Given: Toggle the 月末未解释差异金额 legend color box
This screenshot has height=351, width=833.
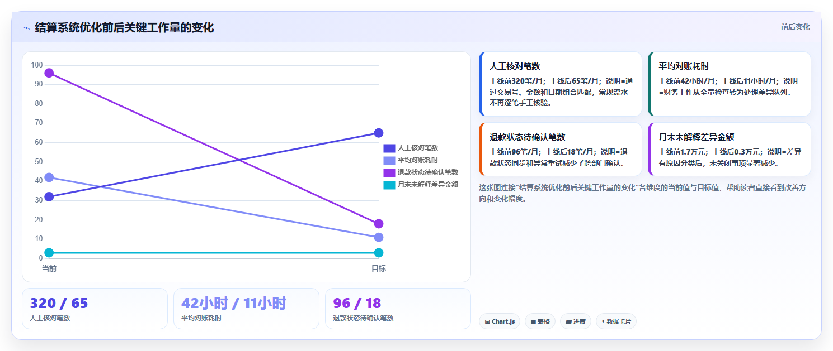Looking at the screenshot, I should tap(389, 185).
